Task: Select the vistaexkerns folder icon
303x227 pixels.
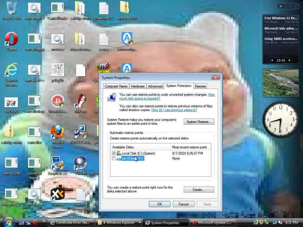Action: pos(80,41)
